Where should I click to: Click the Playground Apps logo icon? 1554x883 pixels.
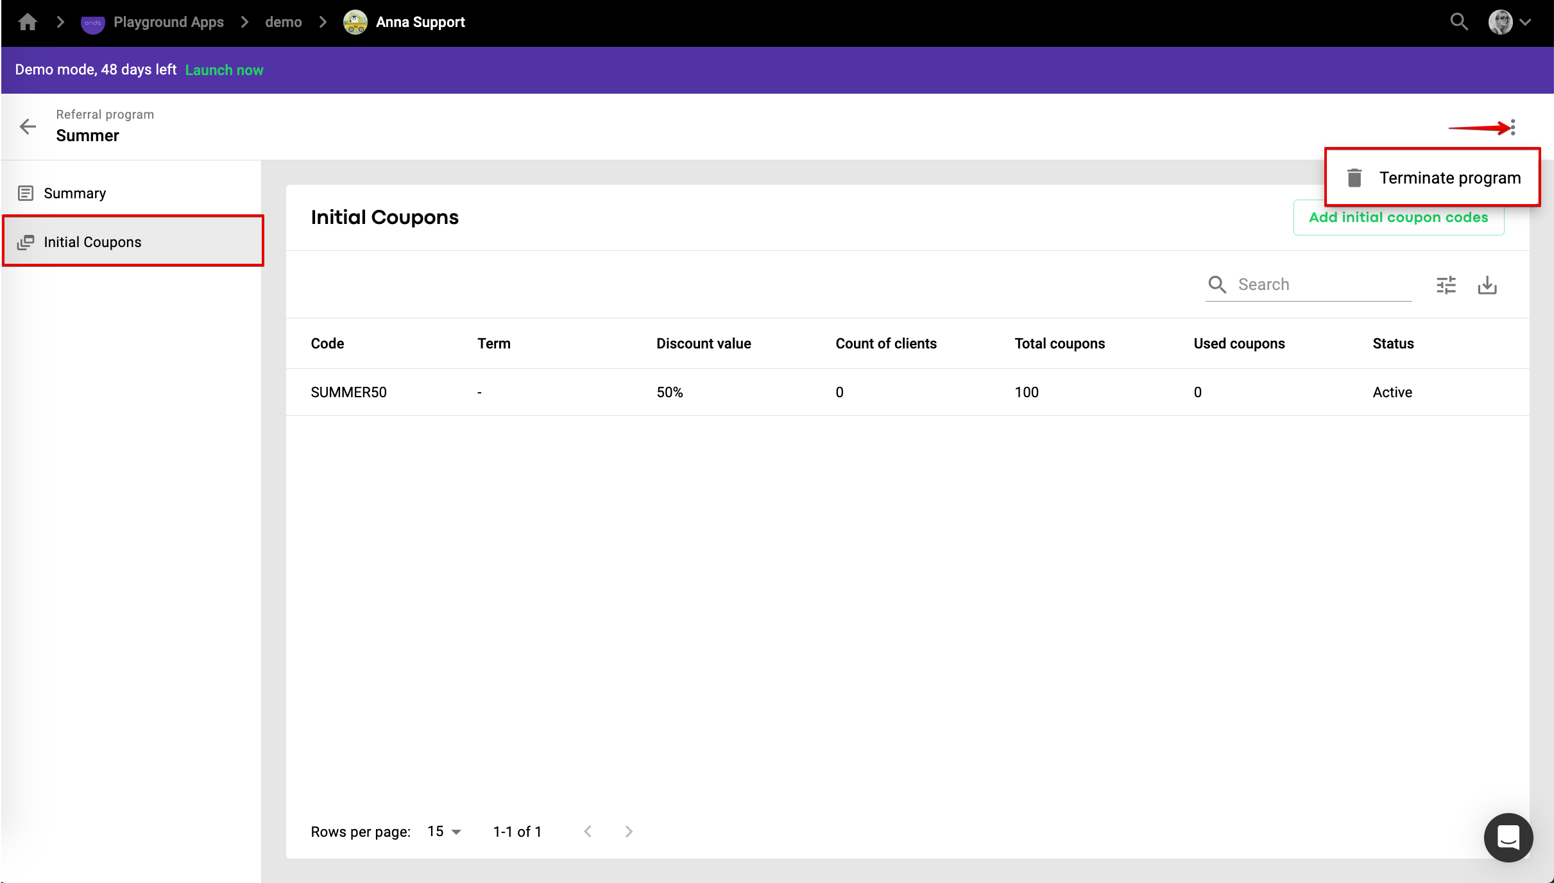92,23
